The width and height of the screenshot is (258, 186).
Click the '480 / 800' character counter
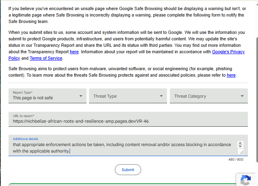236,159
